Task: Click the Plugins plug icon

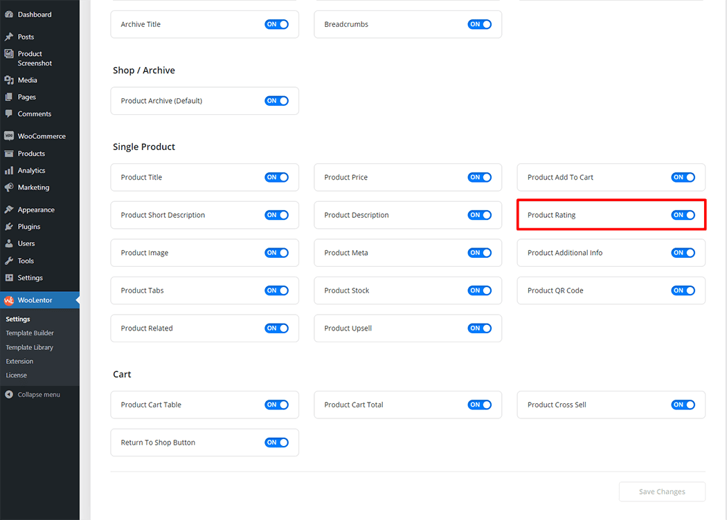Action: coord(9,227)
